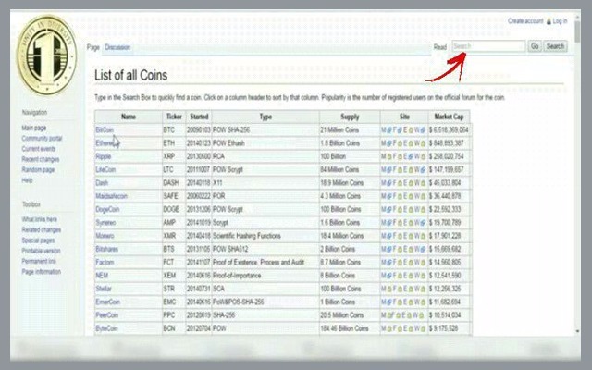Screen dimensions: 592x370
Task: Select the Read tab
Action: (440, 46)
